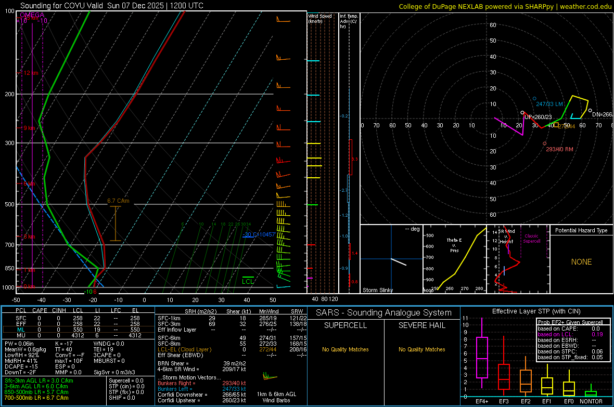Screen dimensions: 614x407
Task: Select the 293/40 RM hodograph label
Action: click(x=559, y=149)
